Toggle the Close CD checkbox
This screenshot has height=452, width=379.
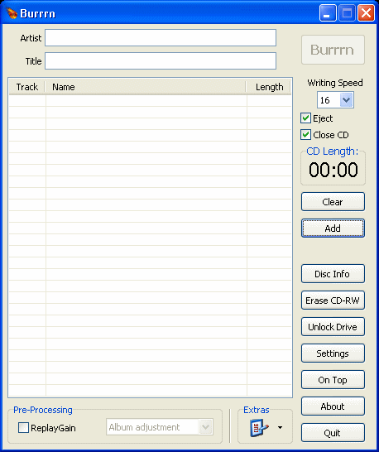tap(305, 135)
